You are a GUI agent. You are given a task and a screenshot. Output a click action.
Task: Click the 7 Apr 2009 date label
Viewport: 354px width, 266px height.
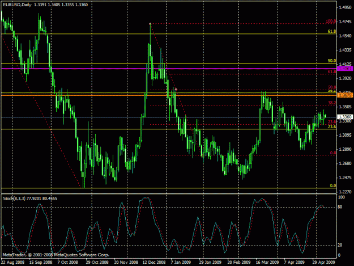pos(294,262)
